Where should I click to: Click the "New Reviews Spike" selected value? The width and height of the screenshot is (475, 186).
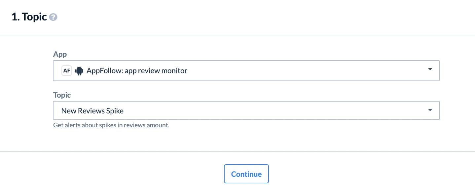(x=92, y=111)
